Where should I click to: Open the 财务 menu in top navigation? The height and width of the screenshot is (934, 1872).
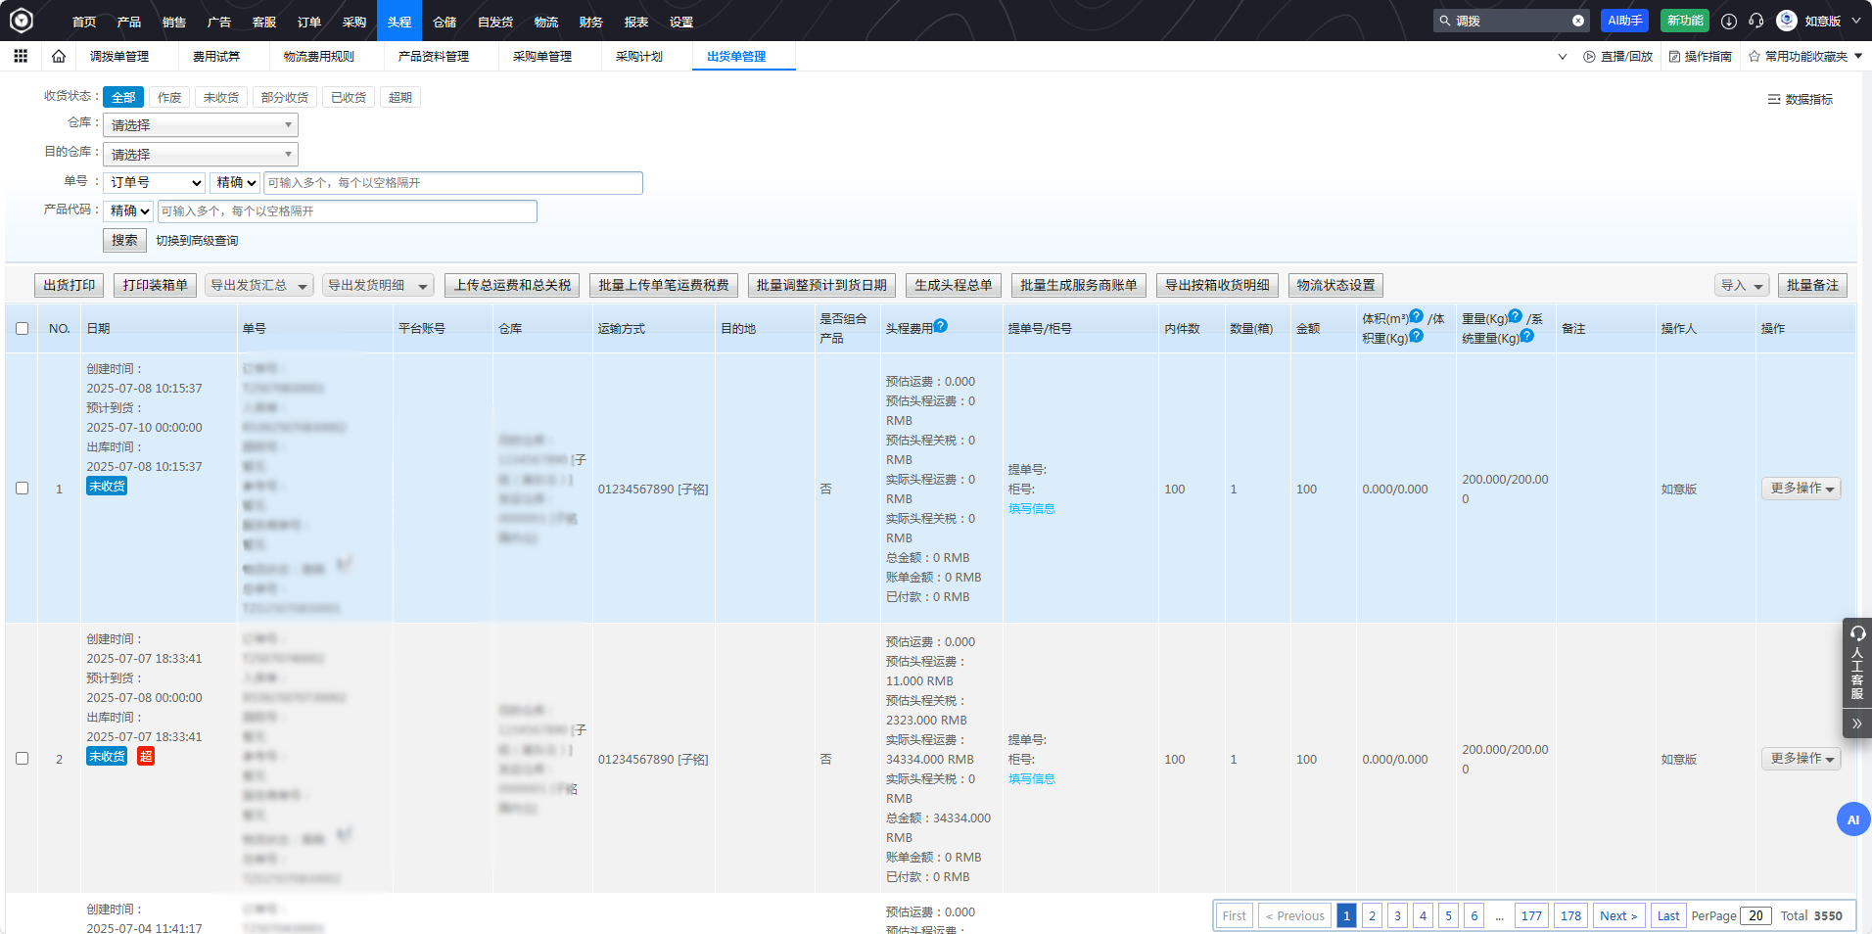click(x=589, y=21)
